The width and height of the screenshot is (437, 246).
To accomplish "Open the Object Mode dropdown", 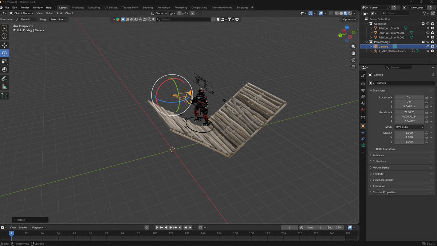I will 22,13.
